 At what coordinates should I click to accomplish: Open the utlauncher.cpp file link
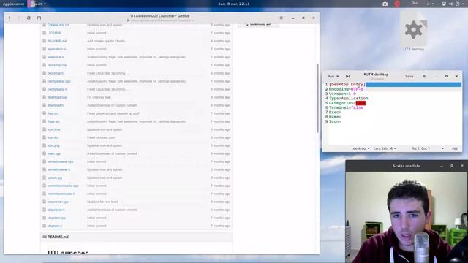tap(58, 202)
